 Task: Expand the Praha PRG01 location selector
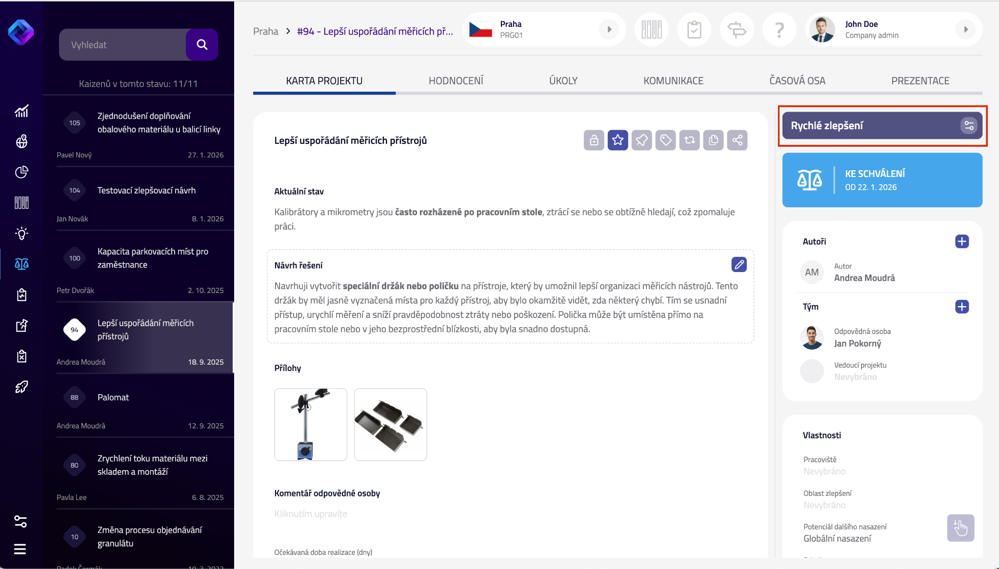[609, 29]
